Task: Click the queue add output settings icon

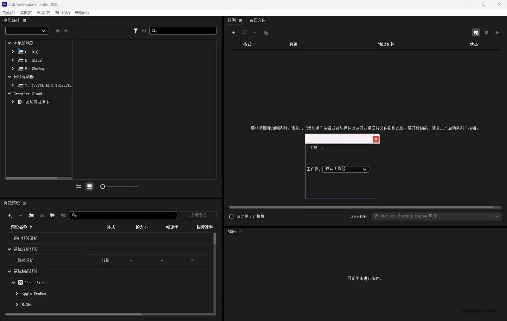Action: click(x=244, y=33)
